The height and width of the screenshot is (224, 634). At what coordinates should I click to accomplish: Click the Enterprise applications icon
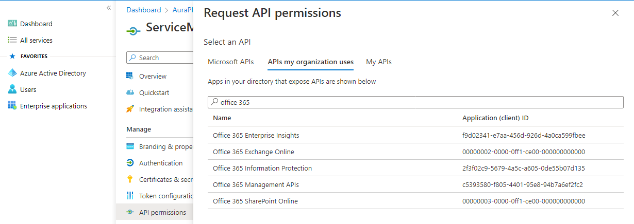click(12, 106)
